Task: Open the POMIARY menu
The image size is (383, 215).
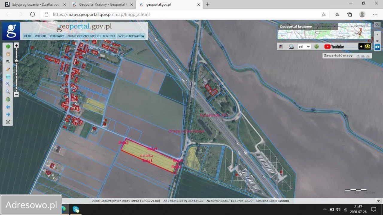Action: pyautogui.click(x=57, y=36)
